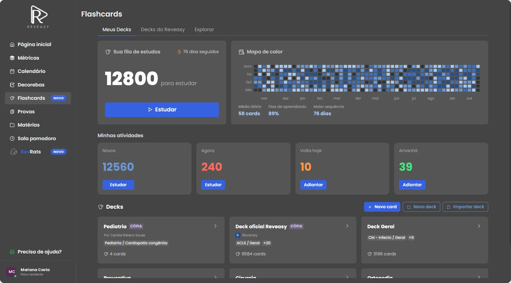Click the cards icon beside Decks heading
Image resolution: width=511 pixels, height=283 pixels.
point(101,207)
